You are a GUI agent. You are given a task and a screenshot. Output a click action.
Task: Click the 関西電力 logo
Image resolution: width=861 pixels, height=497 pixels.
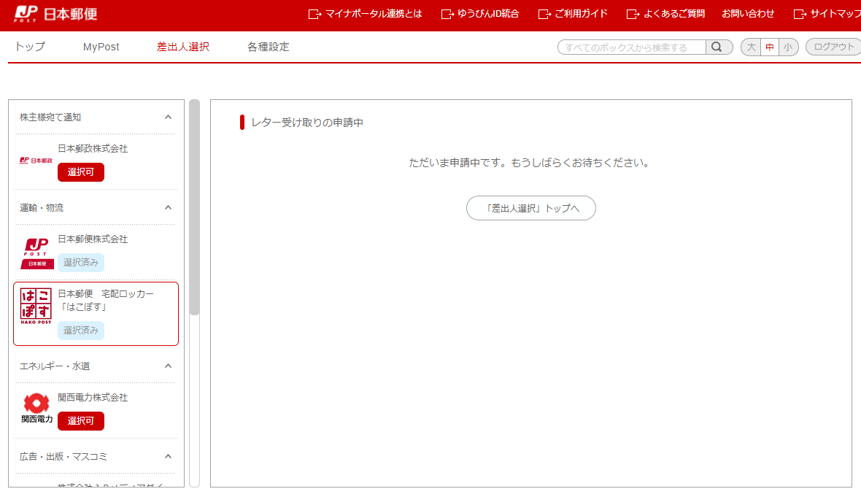36,409
